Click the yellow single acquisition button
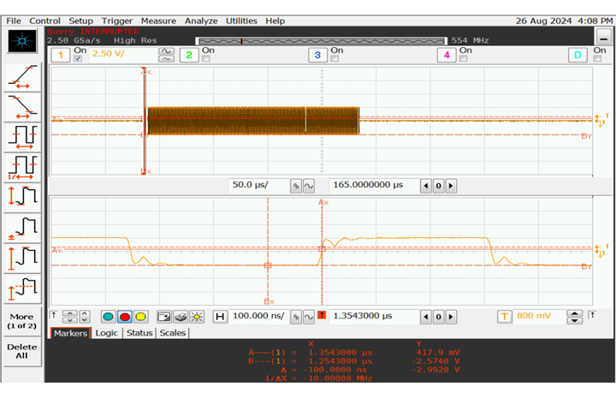The width and height of the screenshot is (616, 398). click(140, 317)
